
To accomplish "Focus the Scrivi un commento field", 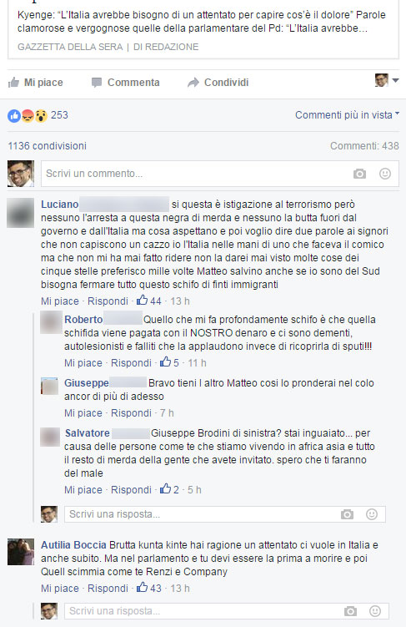I will click(x=220, y=174).
